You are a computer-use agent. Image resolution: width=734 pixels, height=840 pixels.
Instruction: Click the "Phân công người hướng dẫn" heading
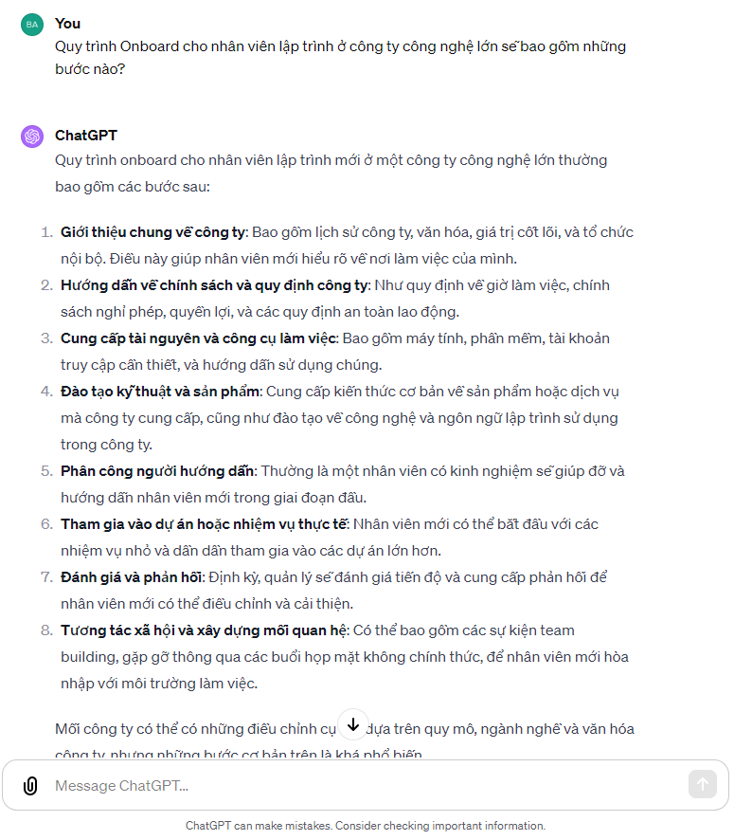[157, 471]
